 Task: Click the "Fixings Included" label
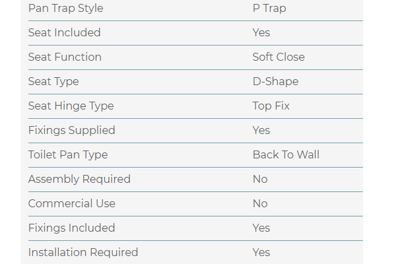click(x=71, y=228)
